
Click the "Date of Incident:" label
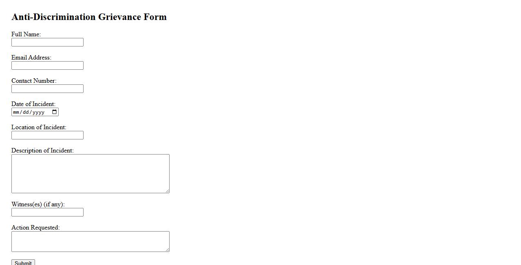(33, 104)
